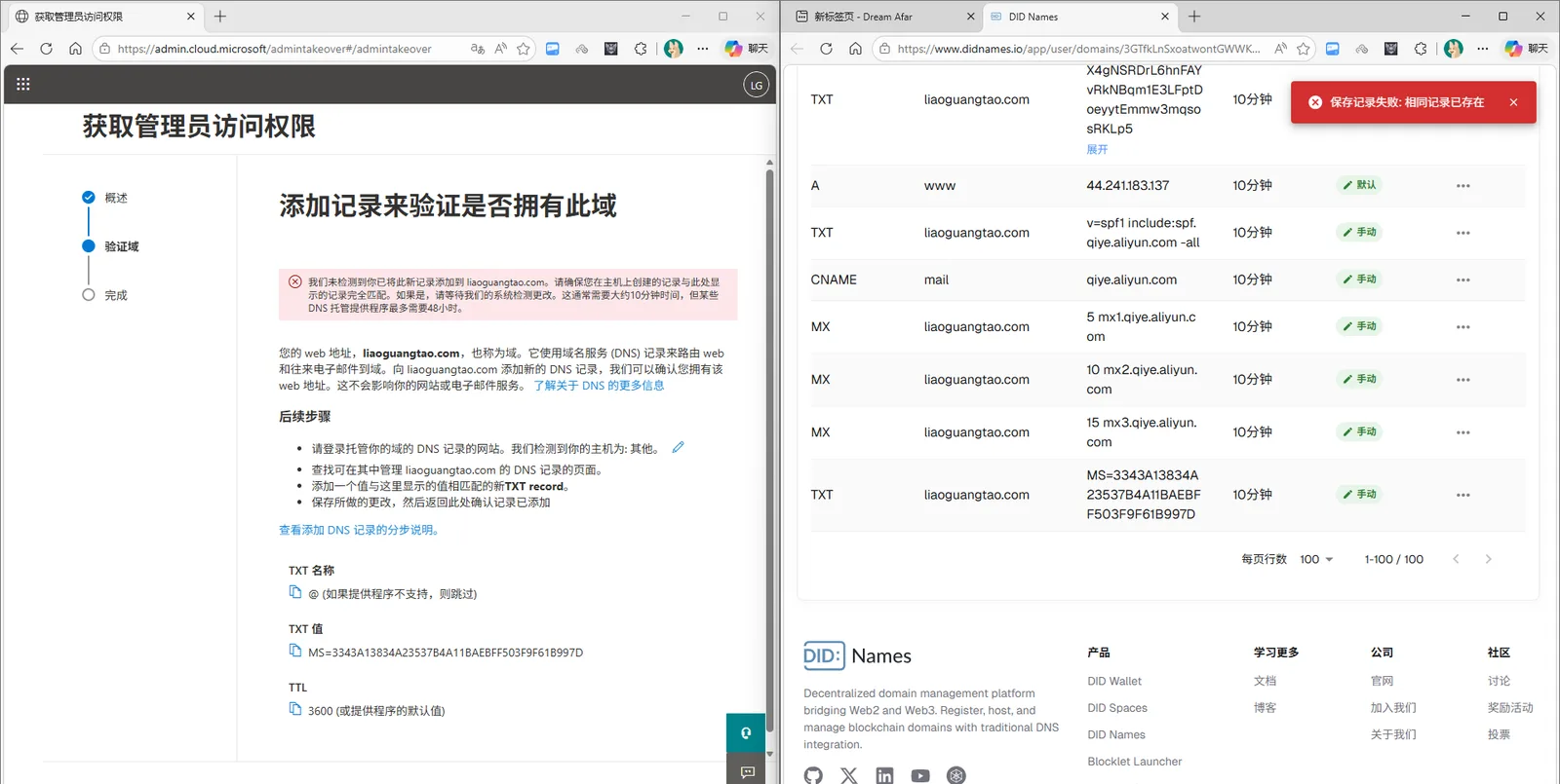The width and height of the screenshot is (1560, 784).
Task: Open the Blocklet Launcher footer link
Action: (x=1135, y=762)
